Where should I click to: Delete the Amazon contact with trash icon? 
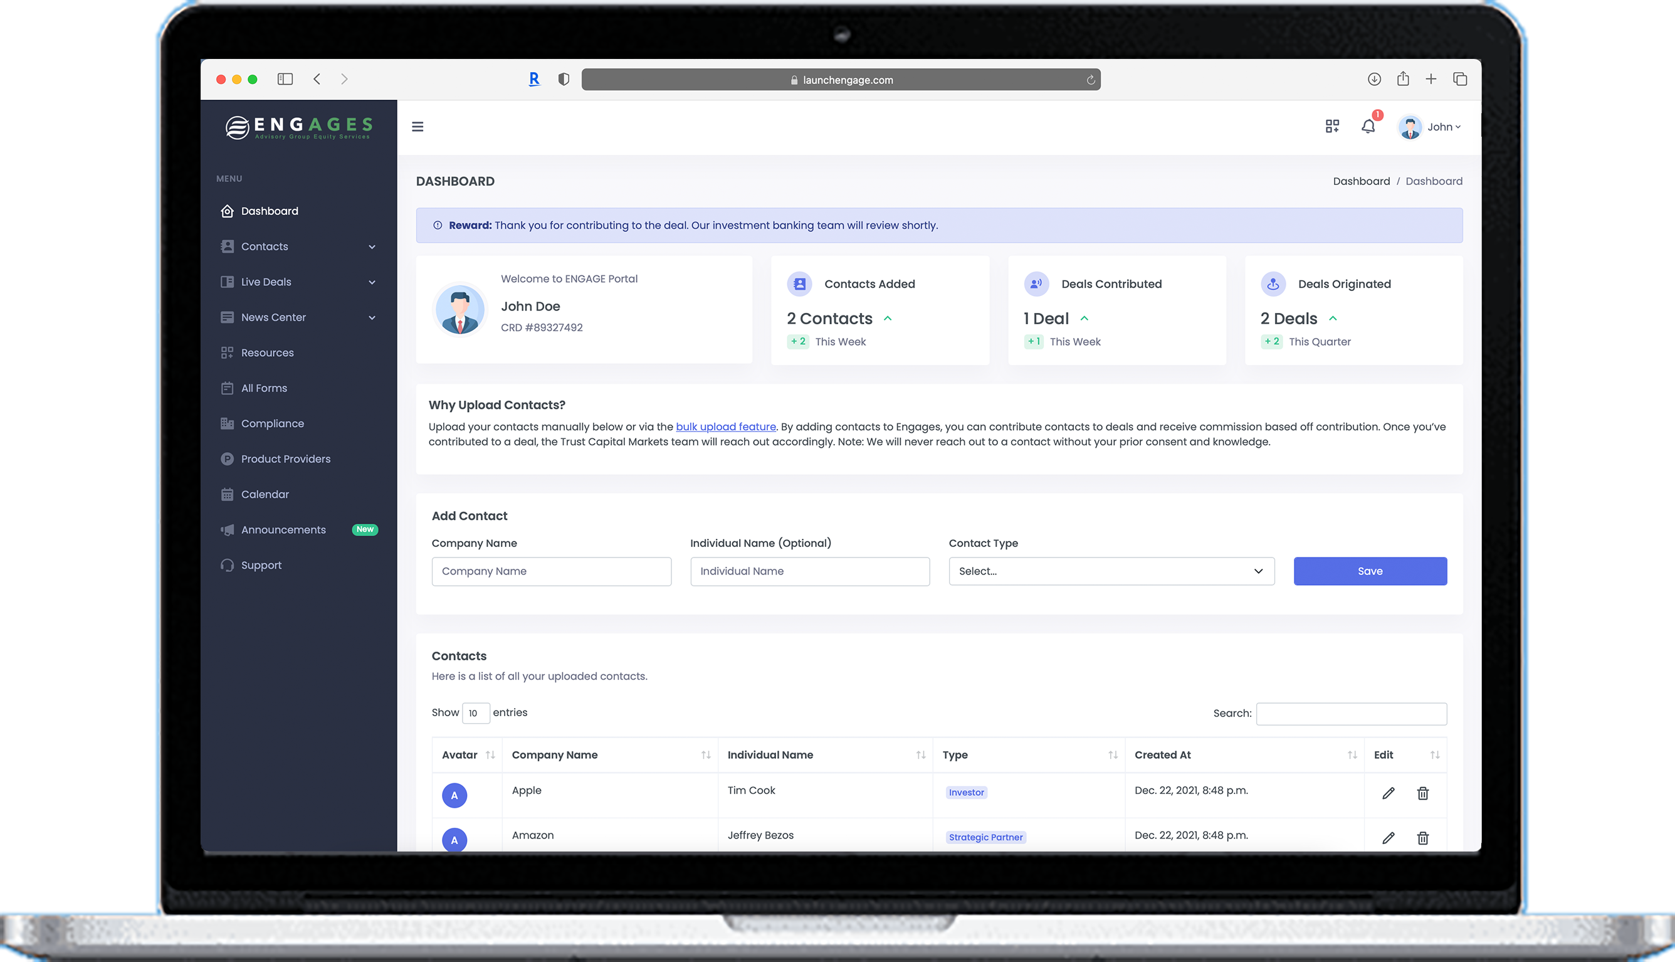1423,838
